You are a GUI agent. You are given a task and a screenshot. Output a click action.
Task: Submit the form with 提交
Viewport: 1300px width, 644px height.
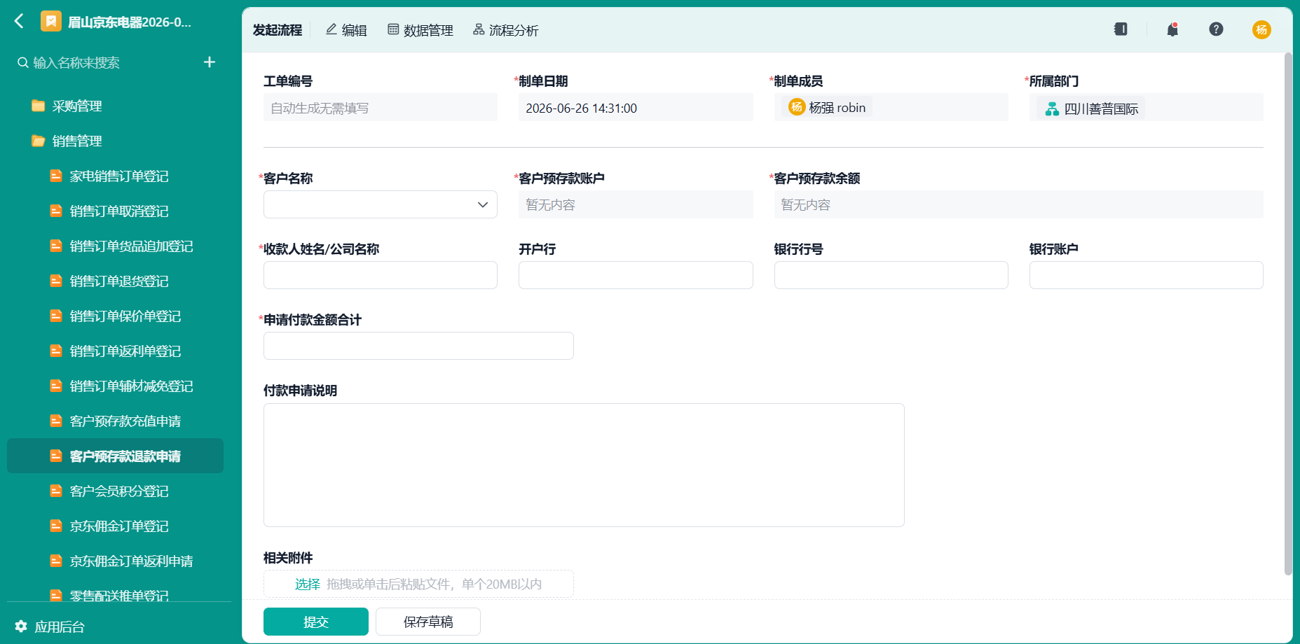click(x=316, y=622)
